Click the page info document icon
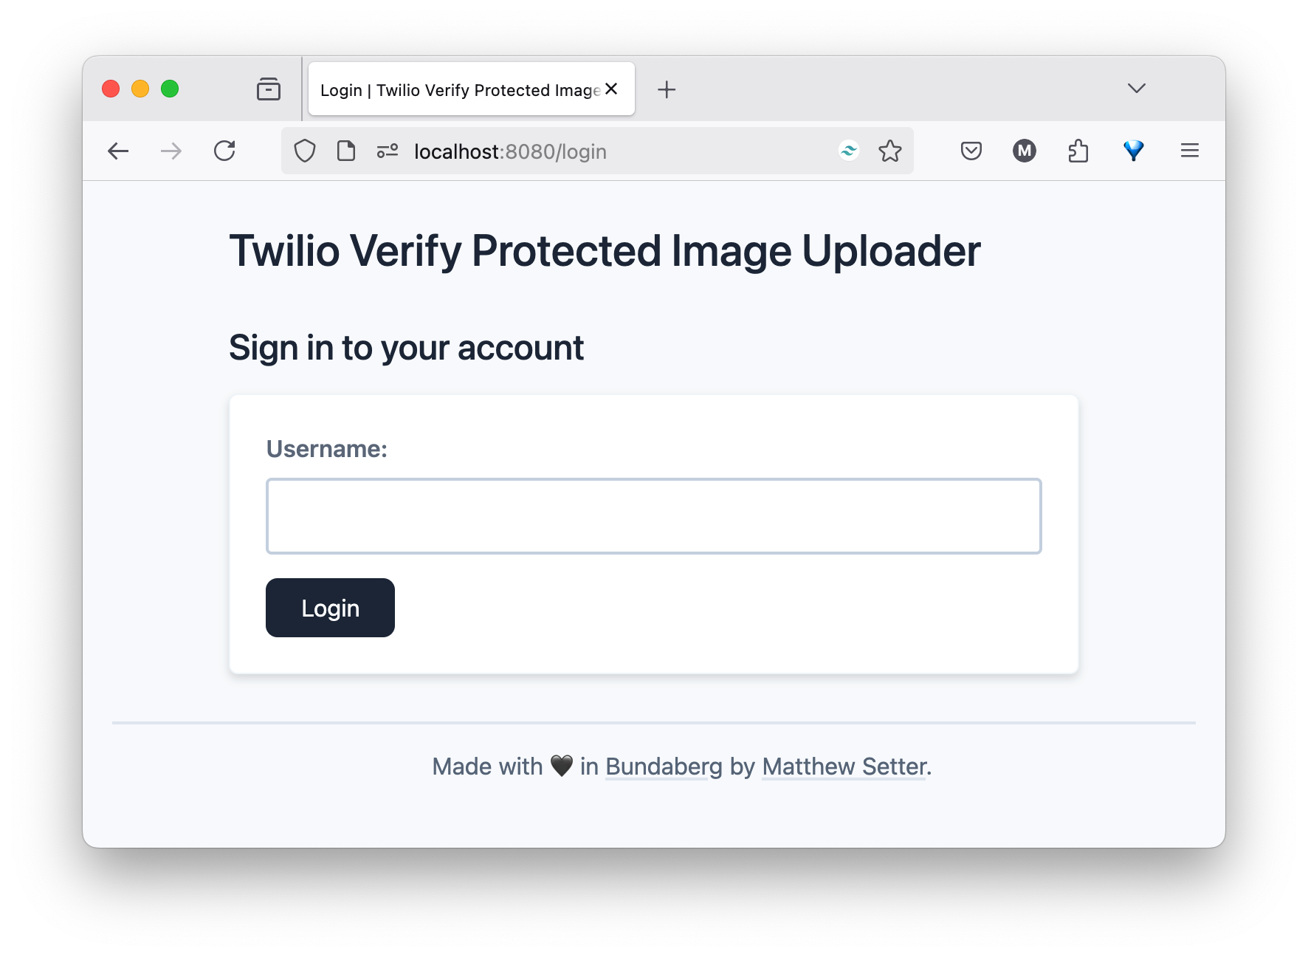 click(346, 151)
